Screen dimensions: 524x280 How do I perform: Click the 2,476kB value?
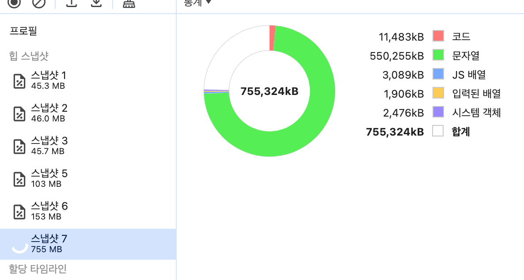click(x=403, y=113)
